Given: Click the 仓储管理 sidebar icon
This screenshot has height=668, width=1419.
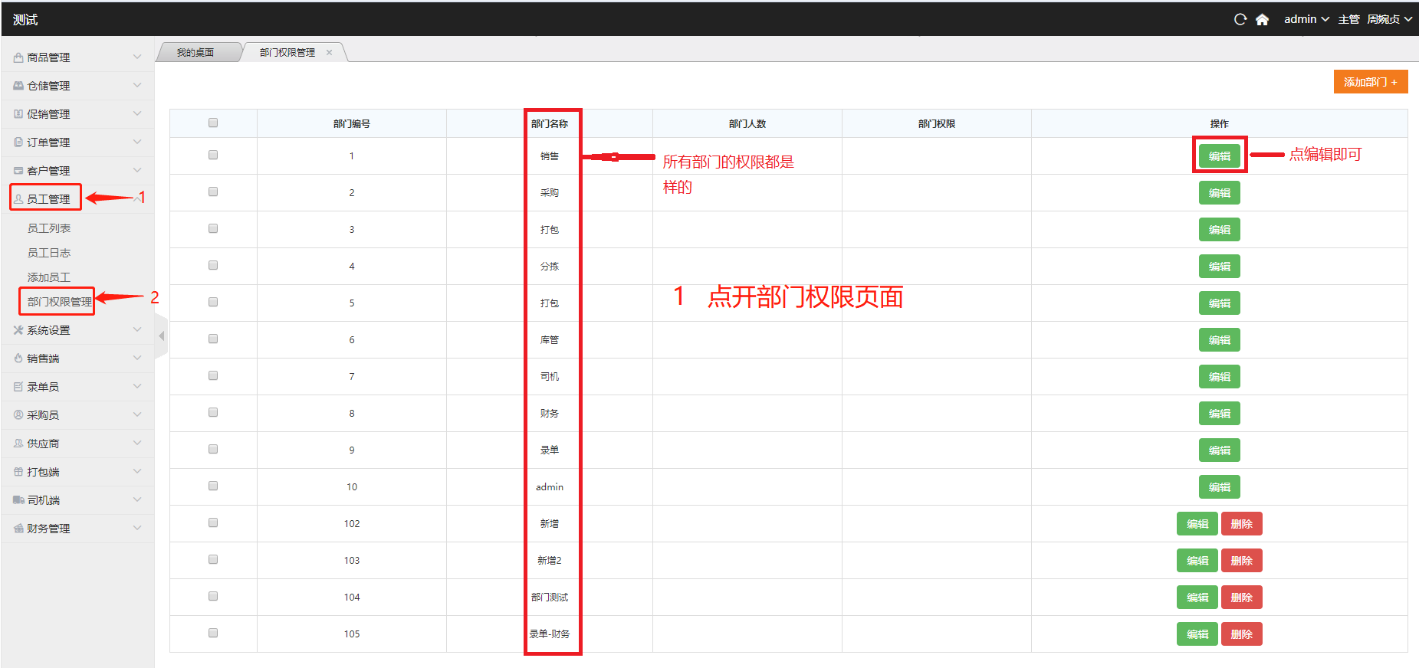Looking at the screenshot, I should tap(18, 86).
